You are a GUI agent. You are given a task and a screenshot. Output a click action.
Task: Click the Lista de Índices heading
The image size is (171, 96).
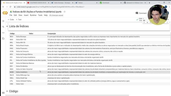[x=19, y=26]
